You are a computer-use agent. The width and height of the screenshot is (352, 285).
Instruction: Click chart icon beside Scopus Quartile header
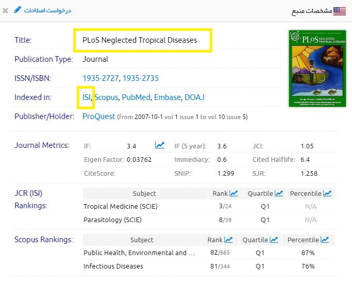[274, 240]
